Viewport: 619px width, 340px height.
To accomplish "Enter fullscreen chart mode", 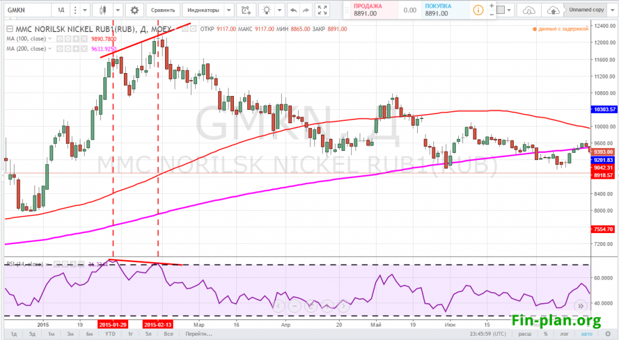I will point(323,10).
